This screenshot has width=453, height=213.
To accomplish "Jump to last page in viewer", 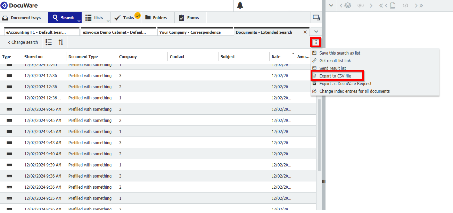I will [x=421, y=5].
